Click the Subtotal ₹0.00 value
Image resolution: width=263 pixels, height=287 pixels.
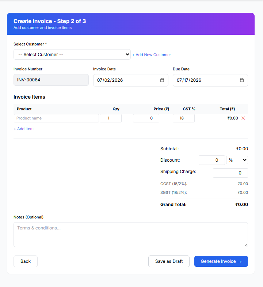click(242, 148)
